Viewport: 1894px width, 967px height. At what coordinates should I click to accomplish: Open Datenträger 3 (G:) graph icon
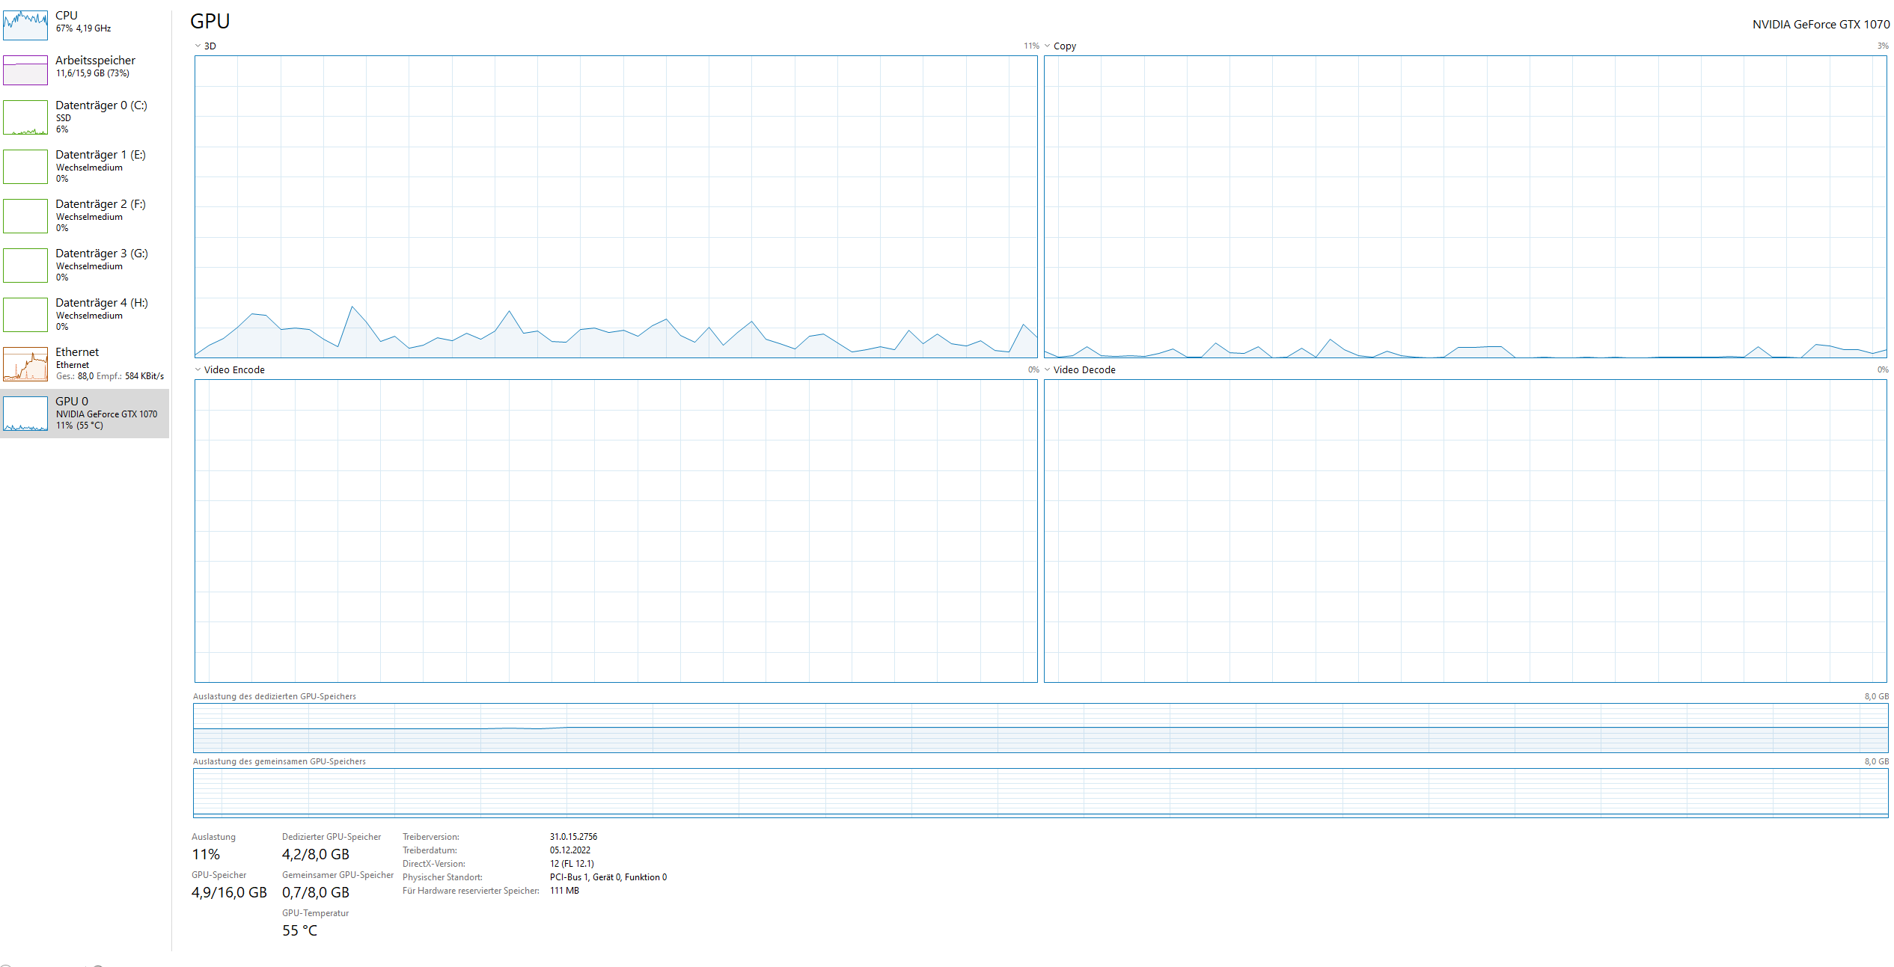tap(25, 265)
